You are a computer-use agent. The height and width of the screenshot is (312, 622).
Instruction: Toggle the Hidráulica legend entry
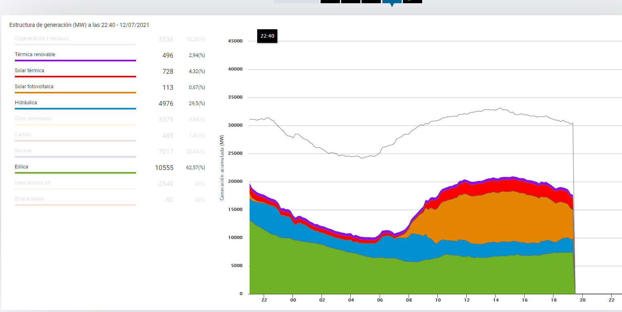(x=26, y=103)
